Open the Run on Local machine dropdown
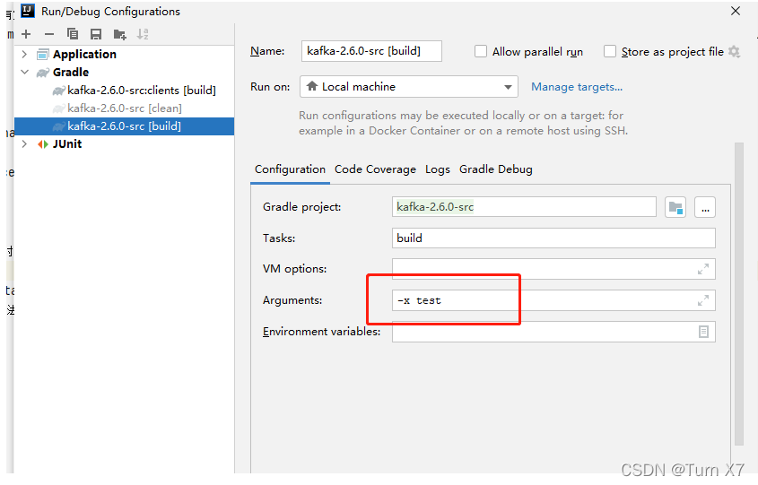Viewport: 758px width, 485px height. pyautogui.click(x=408, y=86)
